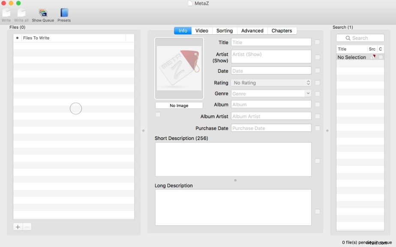Toggle the Long Description checkbox
The image size is (396, 247).
tap(318, 211)
